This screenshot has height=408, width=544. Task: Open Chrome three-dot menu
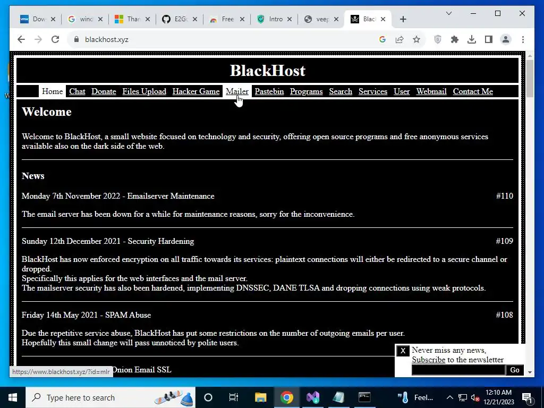tap(523, 39)
